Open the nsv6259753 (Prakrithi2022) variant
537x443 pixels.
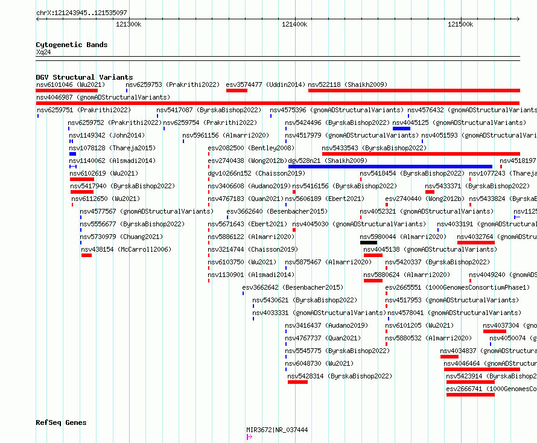point(173,84)
